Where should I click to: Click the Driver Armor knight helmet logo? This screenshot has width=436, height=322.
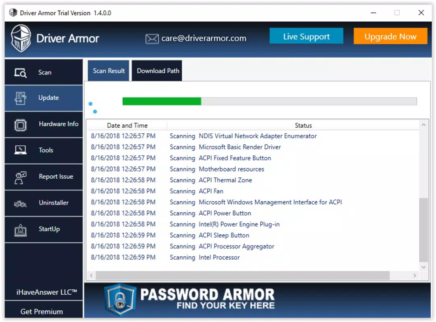[21, 38]
